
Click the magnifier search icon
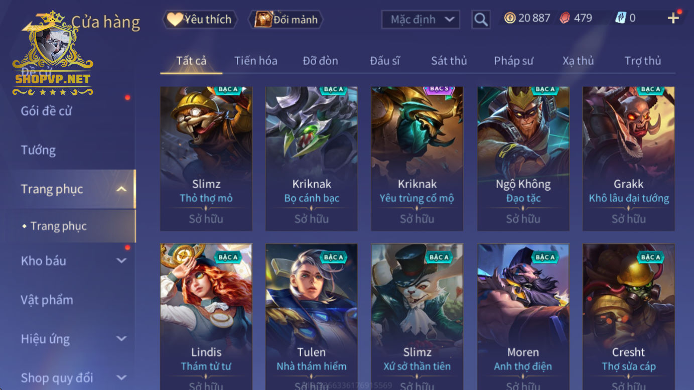481,20
